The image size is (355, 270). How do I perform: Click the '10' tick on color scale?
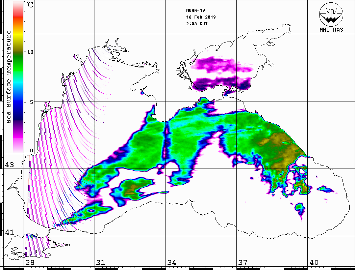pos(30,52)
